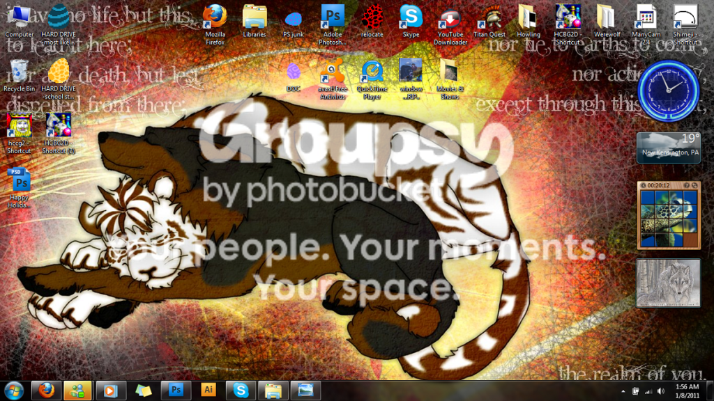714x401 pixels.
Task: Click the Show desktop button
Action: click(x=711, y=391)
